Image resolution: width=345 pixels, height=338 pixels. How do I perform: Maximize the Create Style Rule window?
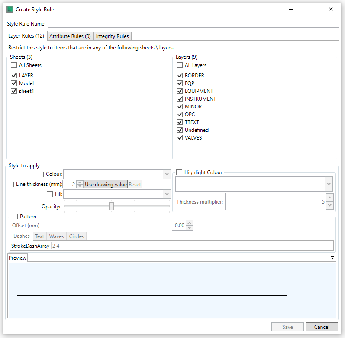coord(310,9)
